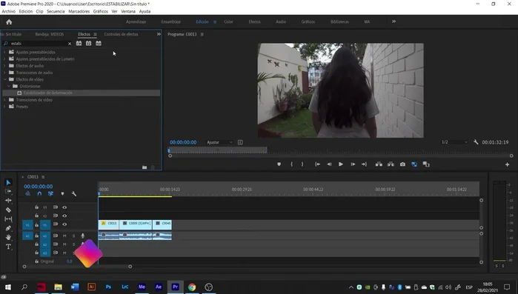Viewport: 518px width, 294px height.
Task: Click 32-bit Color effects filter icon
Action: [x=88, y=43]
